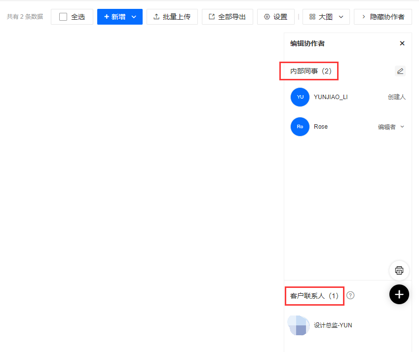Close the 编辑协作者 panel

(x=402, y=43)
